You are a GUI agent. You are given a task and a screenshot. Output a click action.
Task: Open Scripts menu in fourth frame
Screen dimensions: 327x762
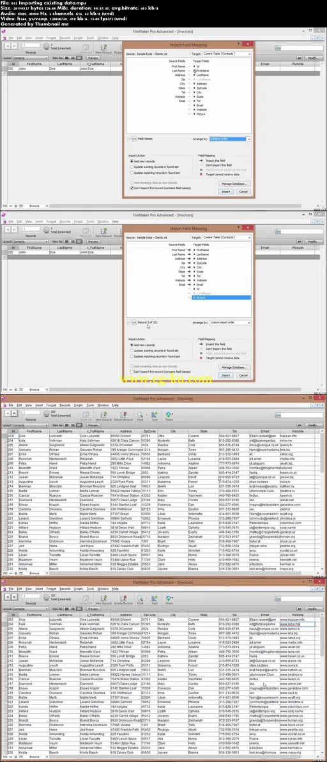[78, 589]
